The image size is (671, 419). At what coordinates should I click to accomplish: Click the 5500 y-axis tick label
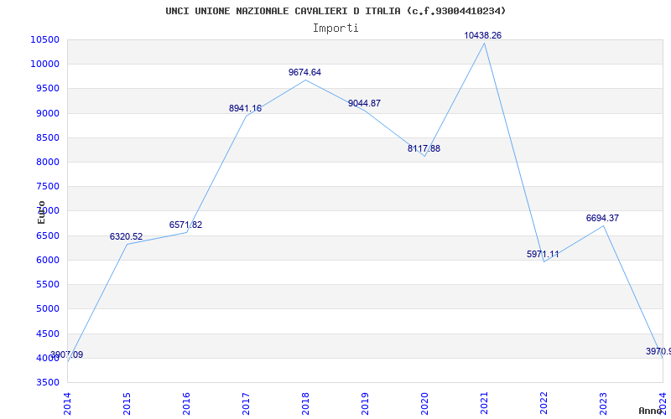tap(47, 284)
